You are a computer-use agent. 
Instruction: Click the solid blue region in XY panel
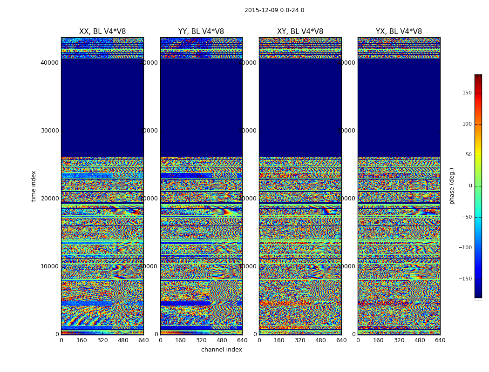tap(300, 107)
